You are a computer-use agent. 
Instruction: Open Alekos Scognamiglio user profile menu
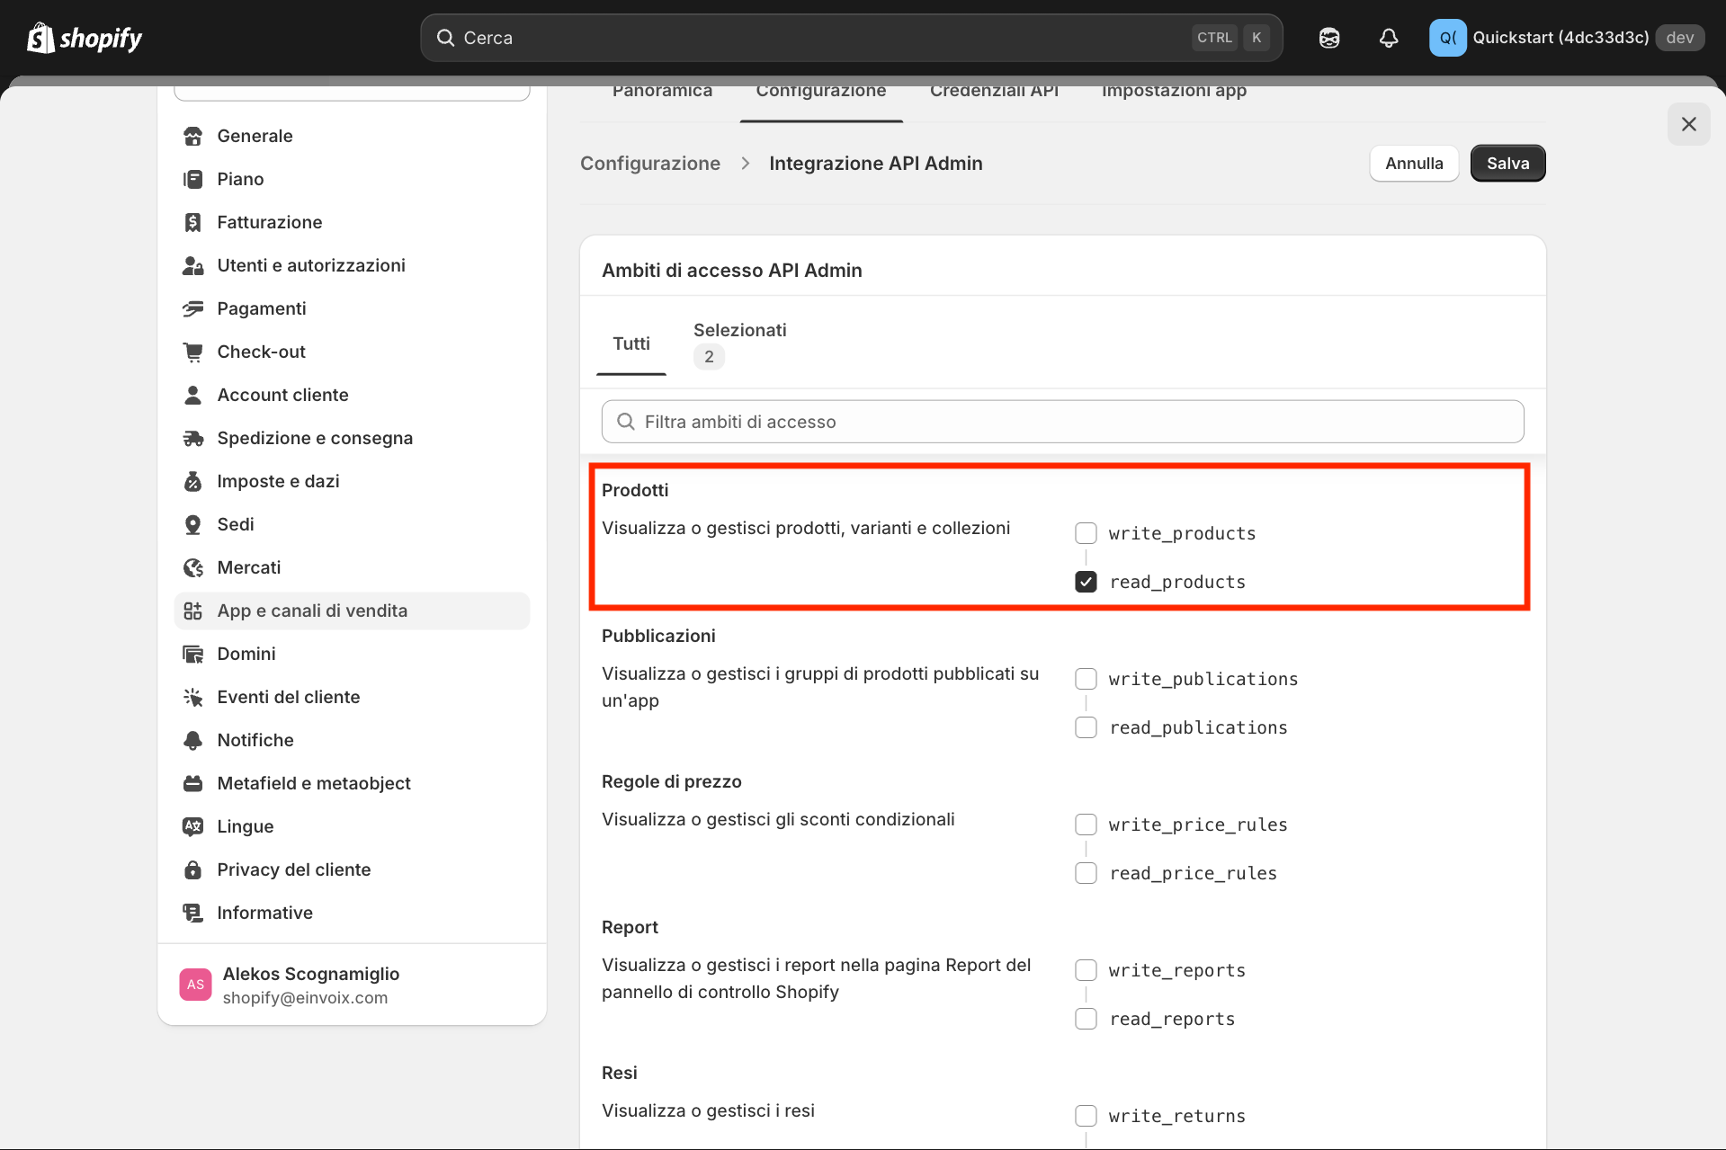310,985
